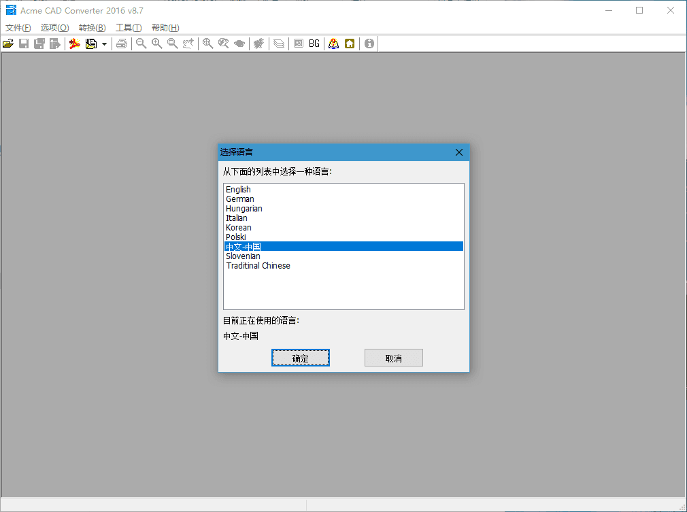The image size is (687, 512).
Task: Select Traditinal Chinese in the language list
Action: pos(343,265)
